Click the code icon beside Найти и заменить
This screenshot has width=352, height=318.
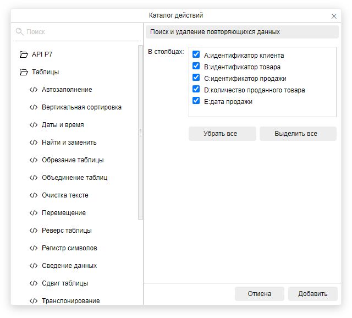coord(33,142)
